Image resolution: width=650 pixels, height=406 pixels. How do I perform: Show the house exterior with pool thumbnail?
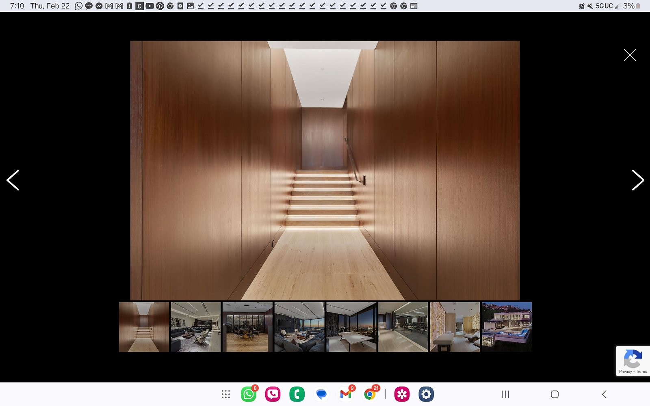click(507, 327)
